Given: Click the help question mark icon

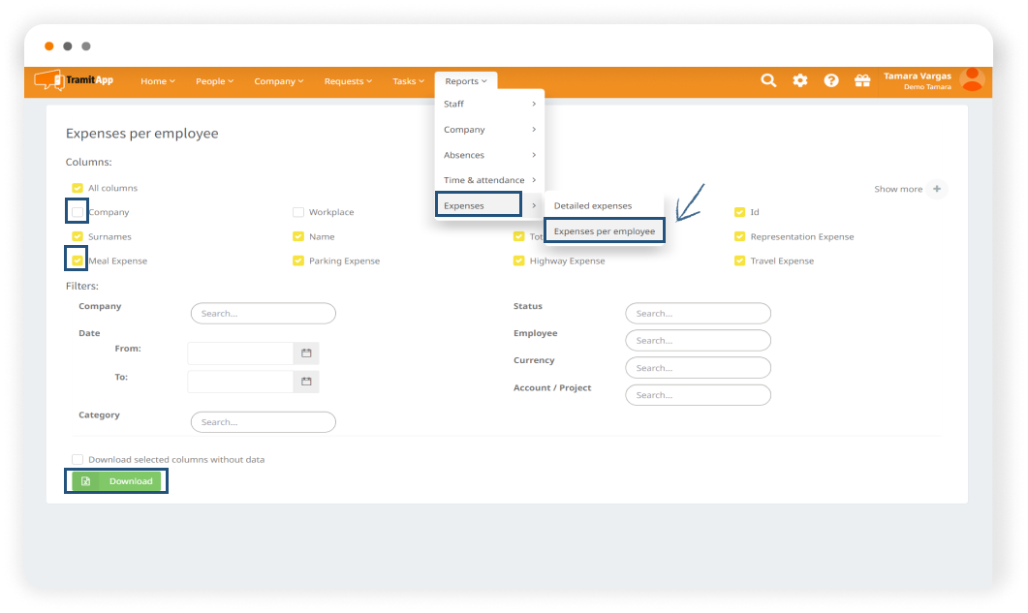Looking at the screenshot, I should coord(831,81).
